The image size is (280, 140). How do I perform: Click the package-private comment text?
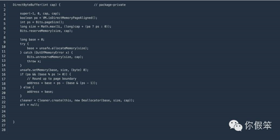point(110,5)
